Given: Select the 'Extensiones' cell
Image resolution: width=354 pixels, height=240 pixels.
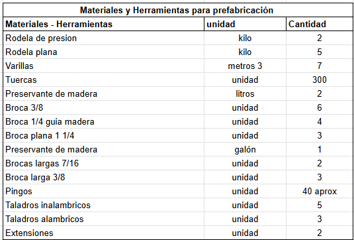Looking at the screenshot, I should pyautogui.click(x=104, y=233).
